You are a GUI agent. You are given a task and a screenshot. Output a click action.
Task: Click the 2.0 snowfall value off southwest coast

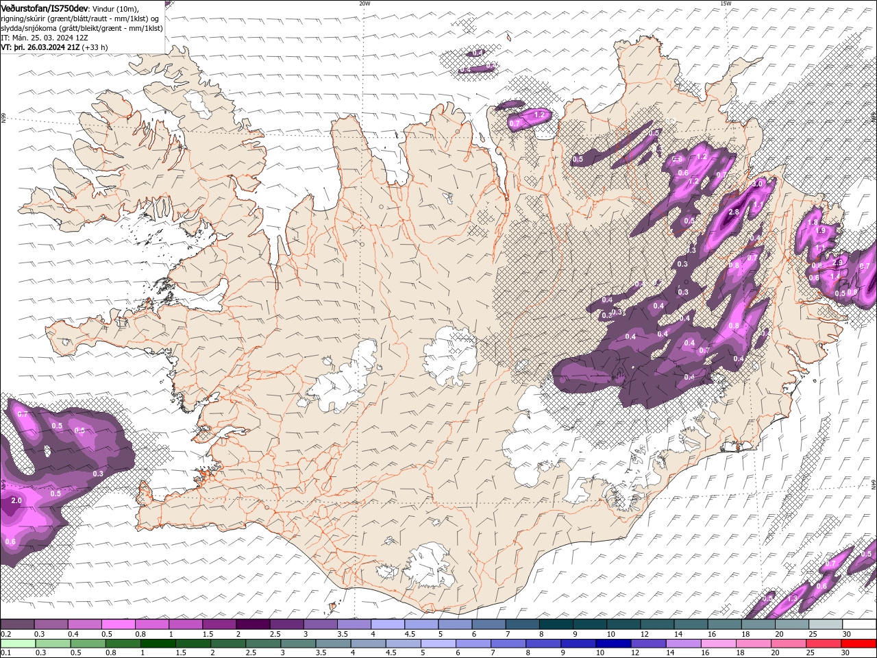pos(17,501)
